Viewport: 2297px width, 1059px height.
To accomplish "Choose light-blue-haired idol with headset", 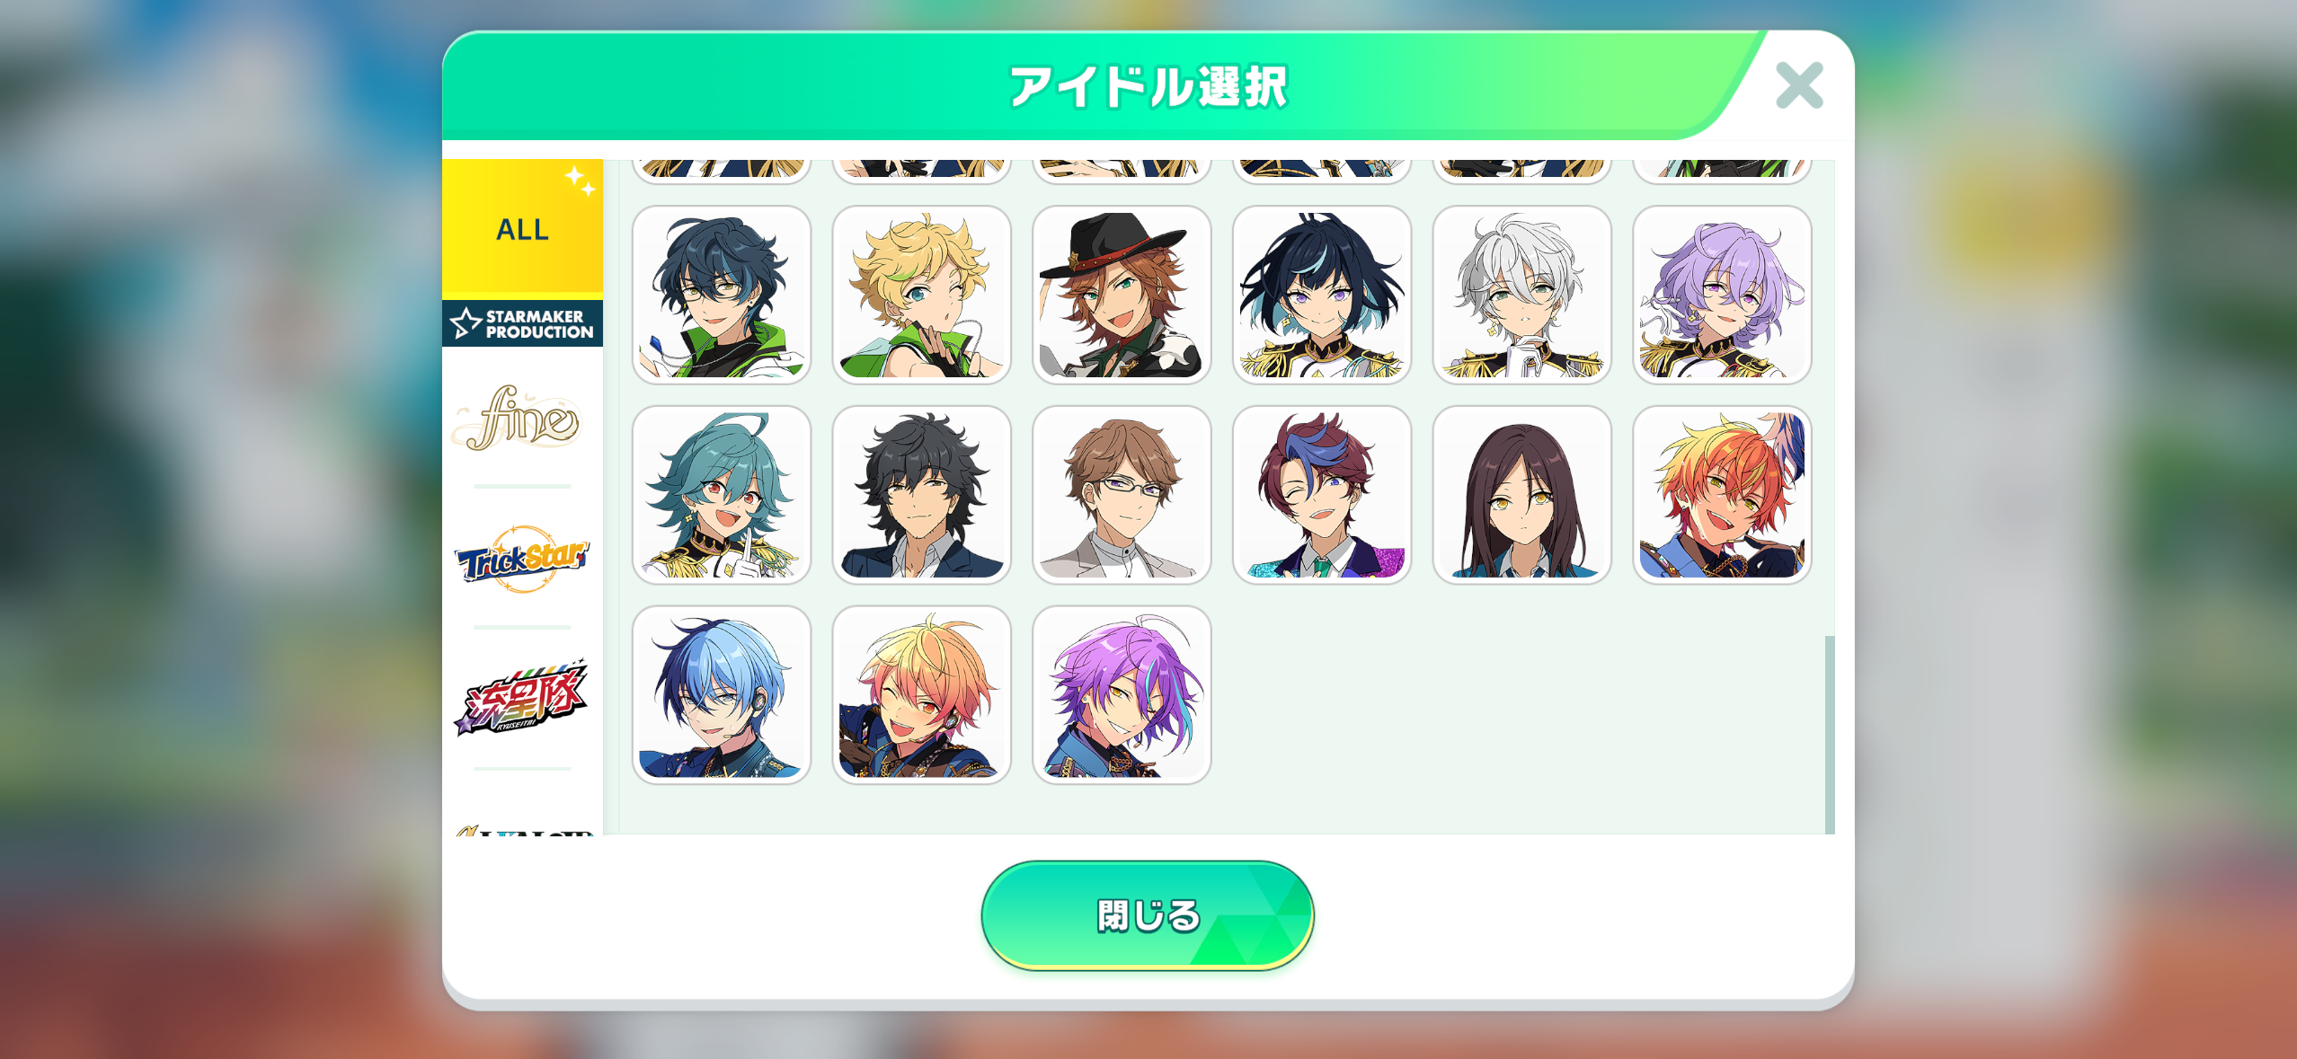I will 722,695.
